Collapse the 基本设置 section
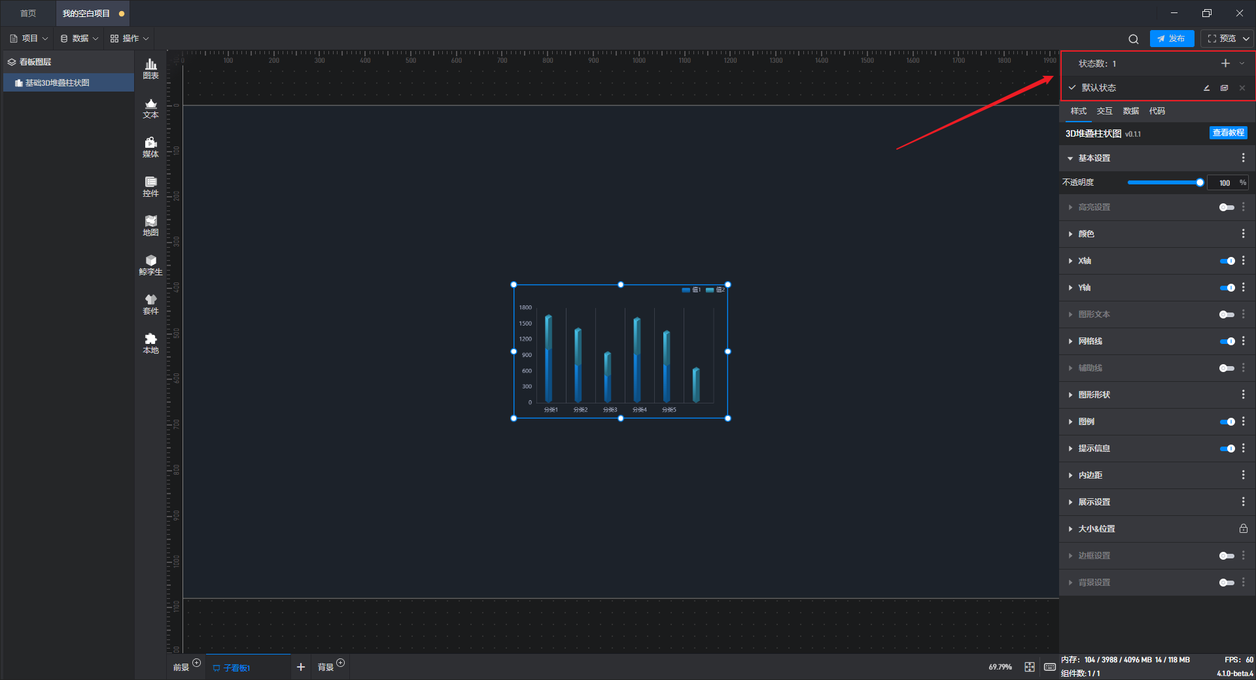Image resolution: width=1256 pixels, height=680 pixels. [1070, 158]
